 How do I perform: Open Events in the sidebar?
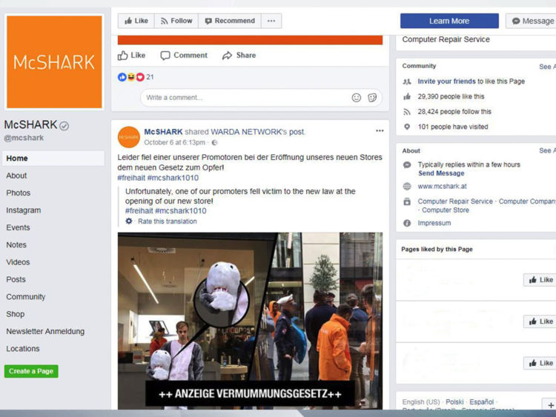point(18,228)
